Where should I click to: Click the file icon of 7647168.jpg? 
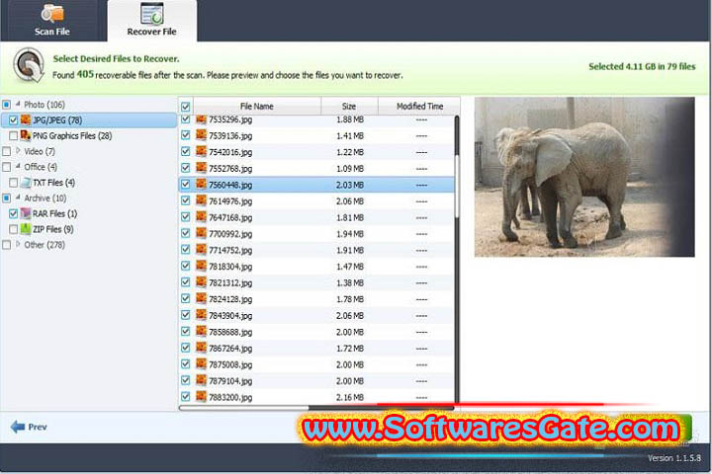pos(201,217)
